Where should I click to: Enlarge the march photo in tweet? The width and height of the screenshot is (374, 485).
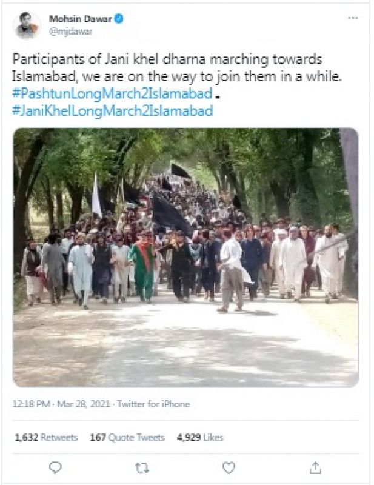185,257
